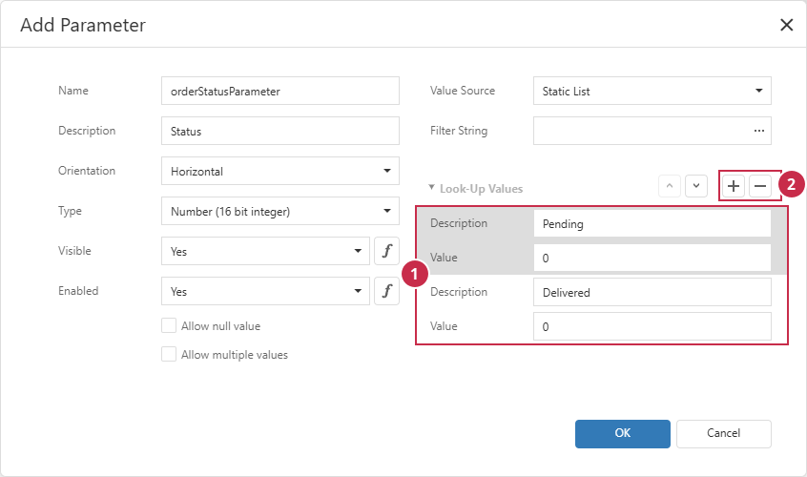Edit the Name field orderStatusParameter
The width and height of the screenshot is (807, 477).
[280, 91]
